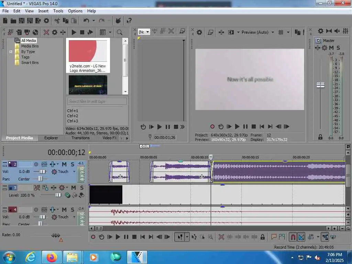352x264 pixels.
Task: Click the New project icon
Action: [x=5, y=21]
